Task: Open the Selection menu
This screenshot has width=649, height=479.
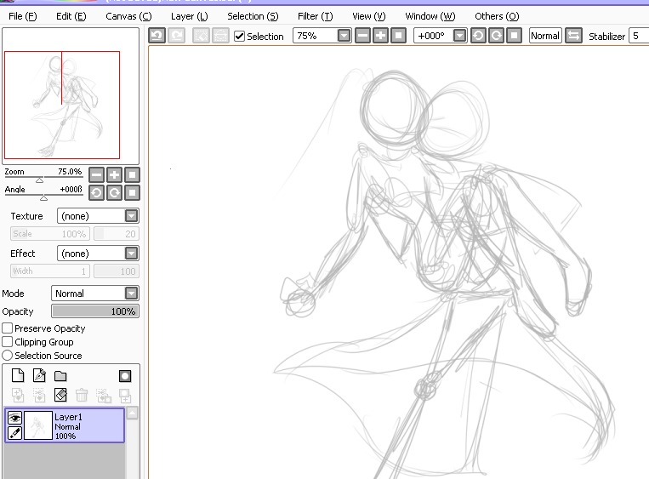Action: coord(253,16)
